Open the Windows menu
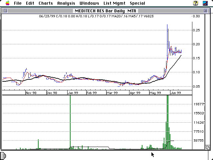The width and height of the screenshot is (213, 160). (89, 3)
